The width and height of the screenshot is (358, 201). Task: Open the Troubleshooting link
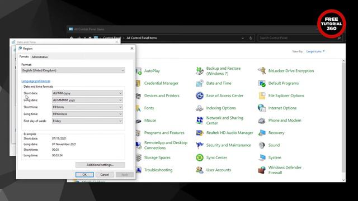click(158, 170)
